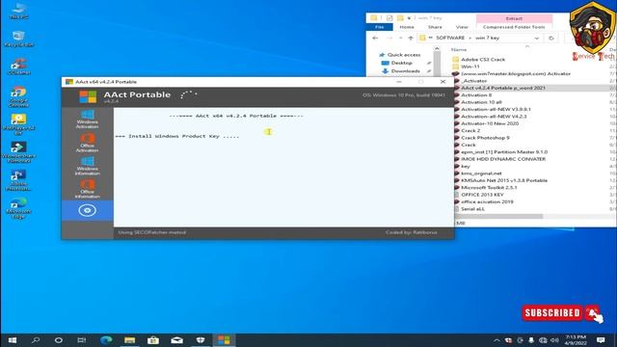Click the volume icon in system tray
This screenshot has width=617, height=347.
[554, 340]
